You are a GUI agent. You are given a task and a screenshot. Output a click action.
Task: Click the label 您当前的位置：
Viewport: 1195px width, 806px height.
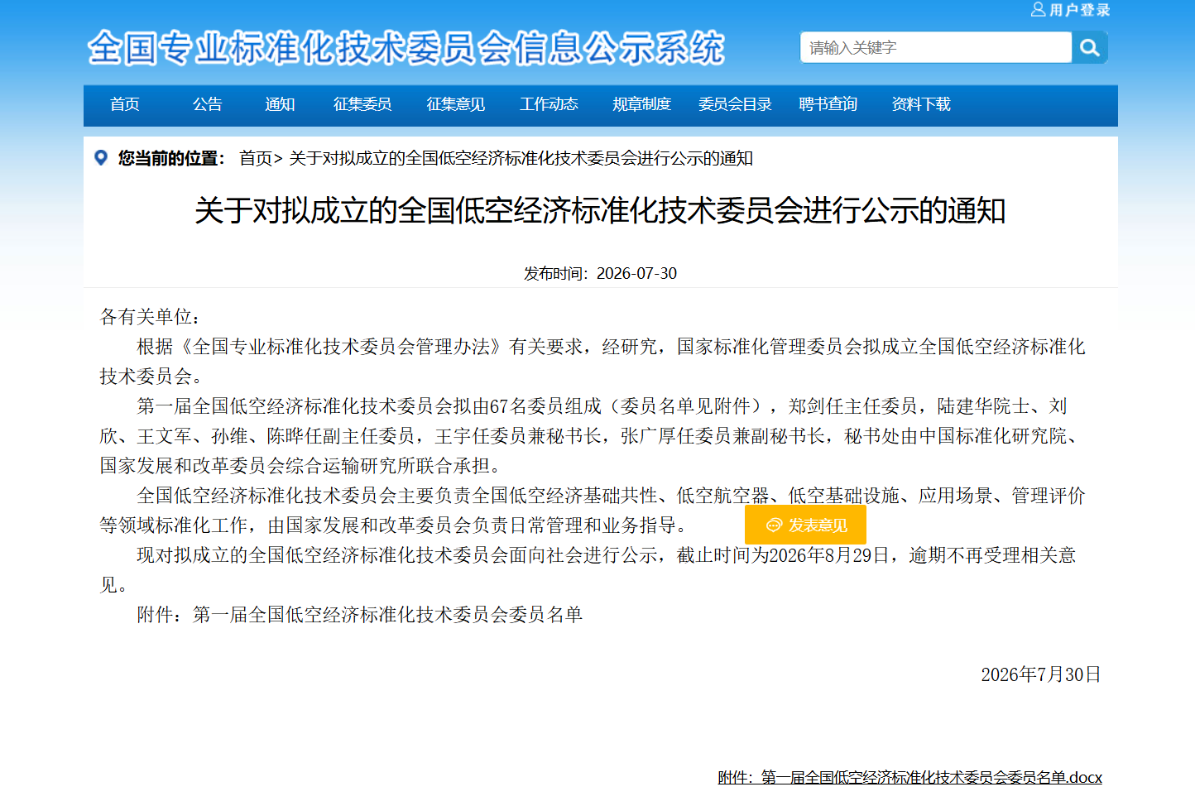pos(172,158)
